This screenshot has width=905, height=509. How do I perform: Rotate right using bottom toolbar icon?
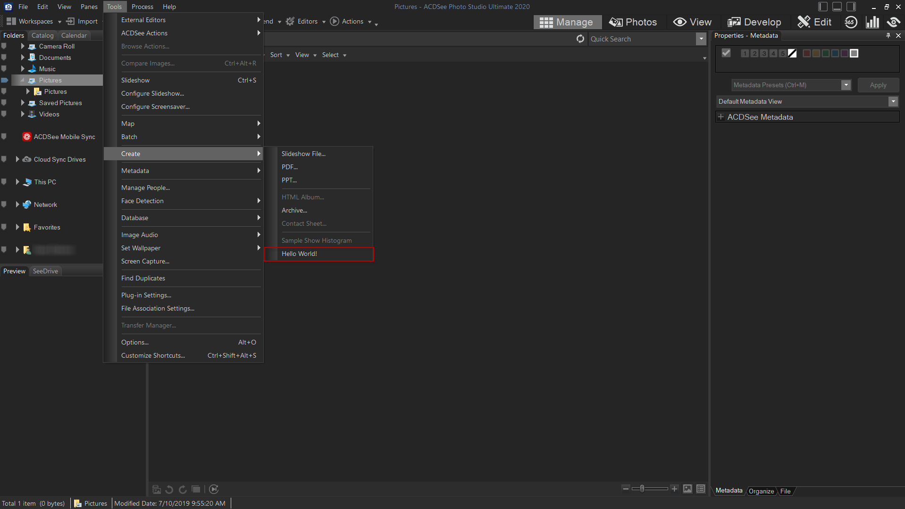pos(183,489)
